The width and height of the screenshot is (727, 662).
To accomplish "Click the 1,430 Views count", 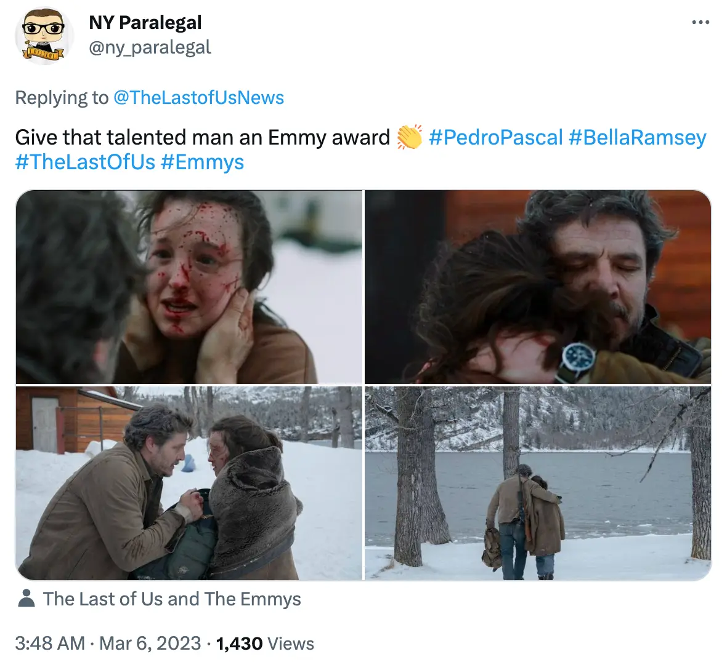I will [265, 644].
